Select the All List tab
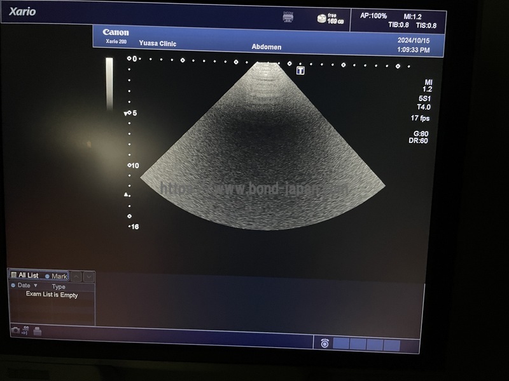Image resolution: width=509 pixels, height=381 pixels. coord(28,276)
